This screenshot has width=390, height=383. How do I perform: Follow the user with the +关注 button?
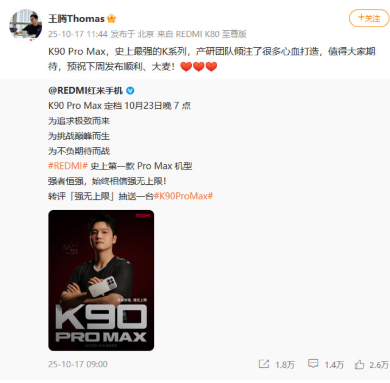click(x=369, y=18)
